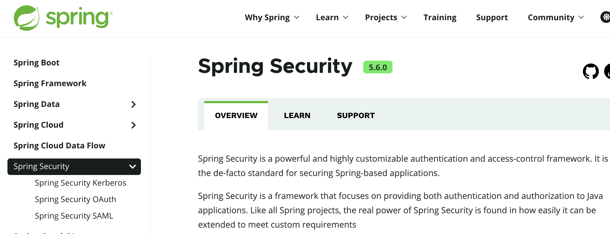Select the OVERVIEW tab

(x=236, y=115)
